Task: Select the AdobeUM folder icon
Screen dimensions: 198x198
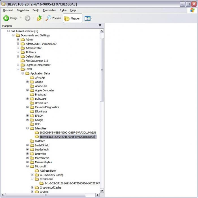Action: (x=32, y=86)
